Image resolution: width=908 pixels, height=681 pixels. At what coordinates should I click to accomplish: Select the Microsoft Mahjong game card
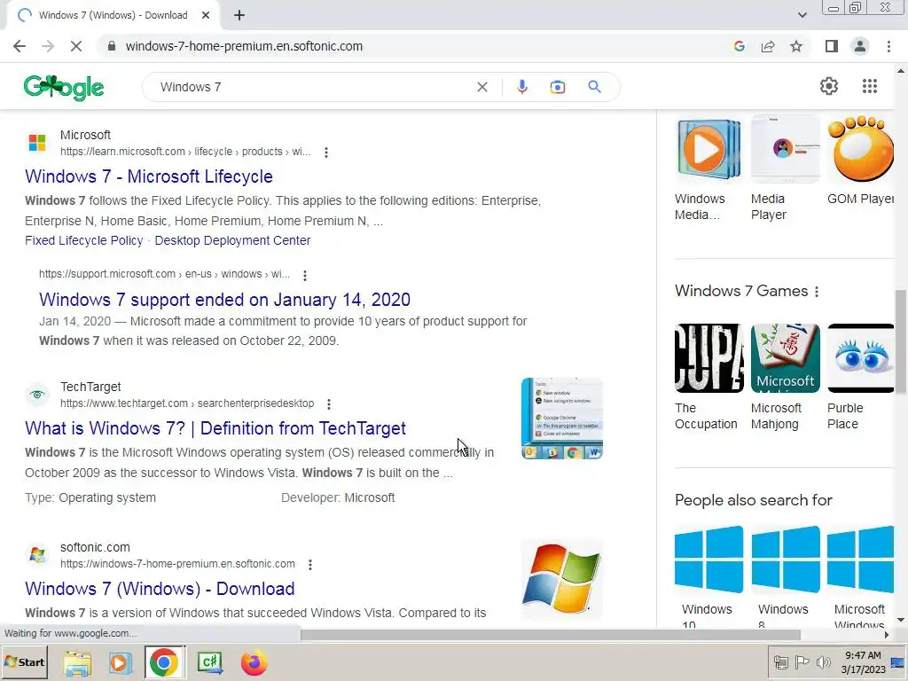(x=786, y=378)
